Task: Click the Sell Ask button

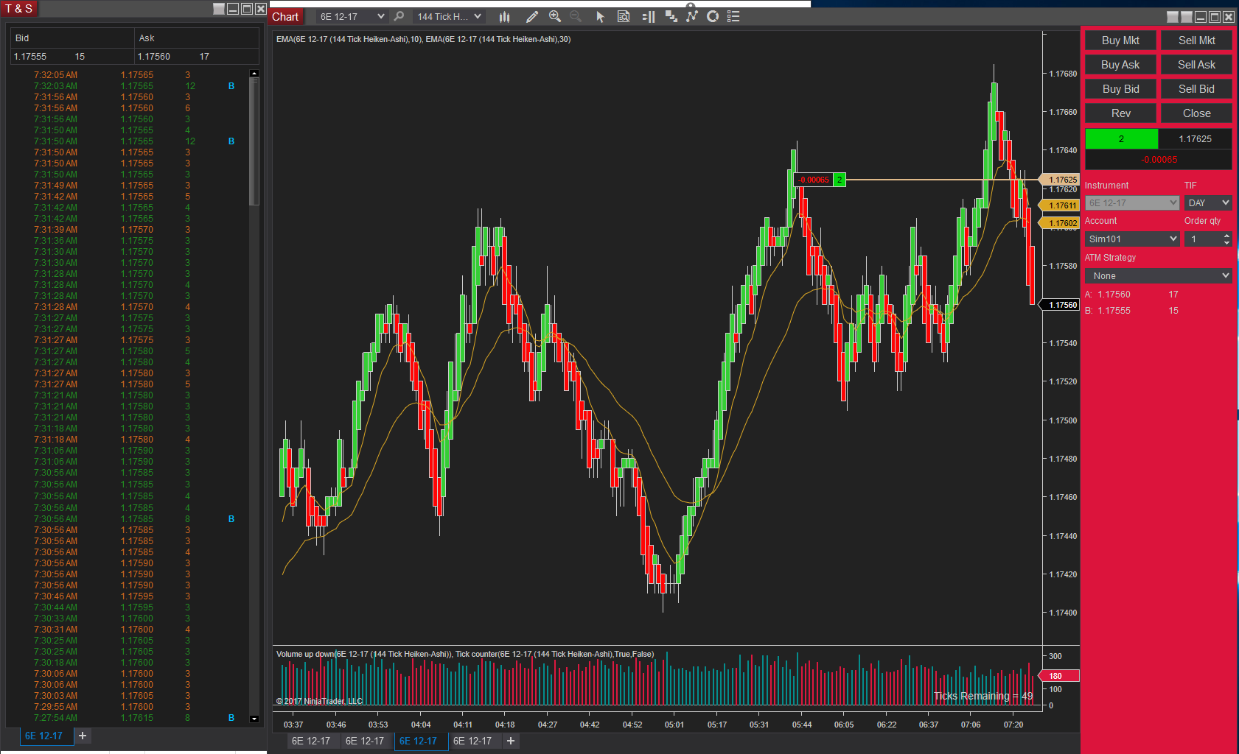Action: pos(1196,65)
